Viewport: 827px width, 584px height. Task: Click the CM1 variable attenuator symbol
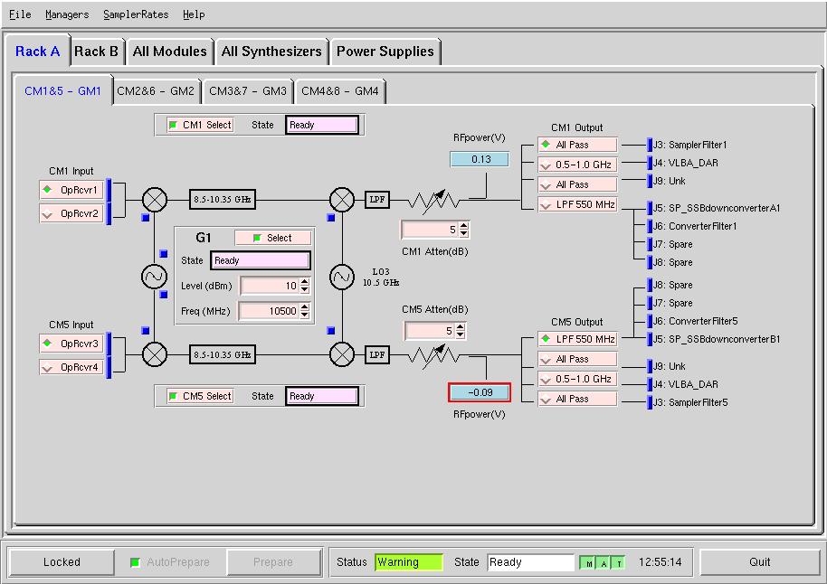click(434, 201)
